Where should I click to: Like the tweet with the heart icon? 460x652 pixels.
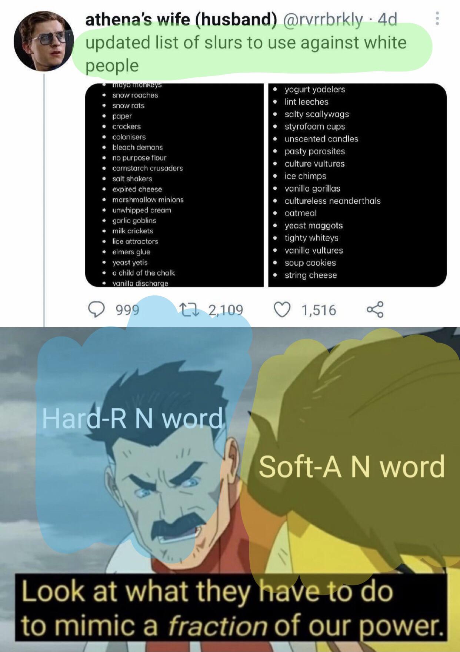coord(282,310)
